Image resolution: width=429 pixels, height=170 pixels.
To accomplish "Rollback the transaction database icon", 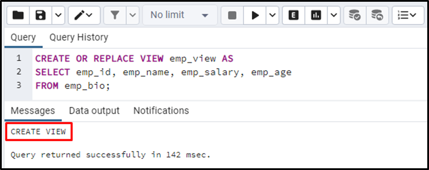I will 378,16.
